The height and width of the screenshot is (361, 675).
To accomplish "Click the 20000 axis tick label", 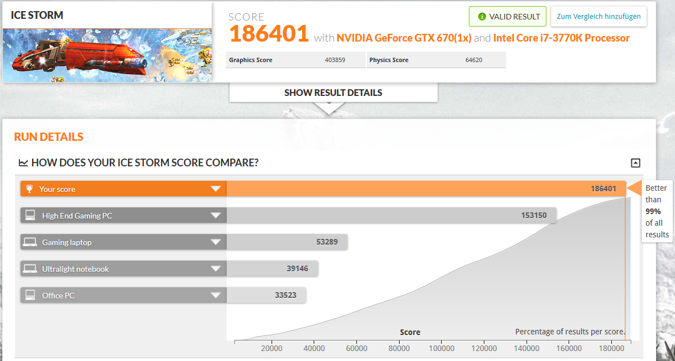I will [x=272, y=348].
